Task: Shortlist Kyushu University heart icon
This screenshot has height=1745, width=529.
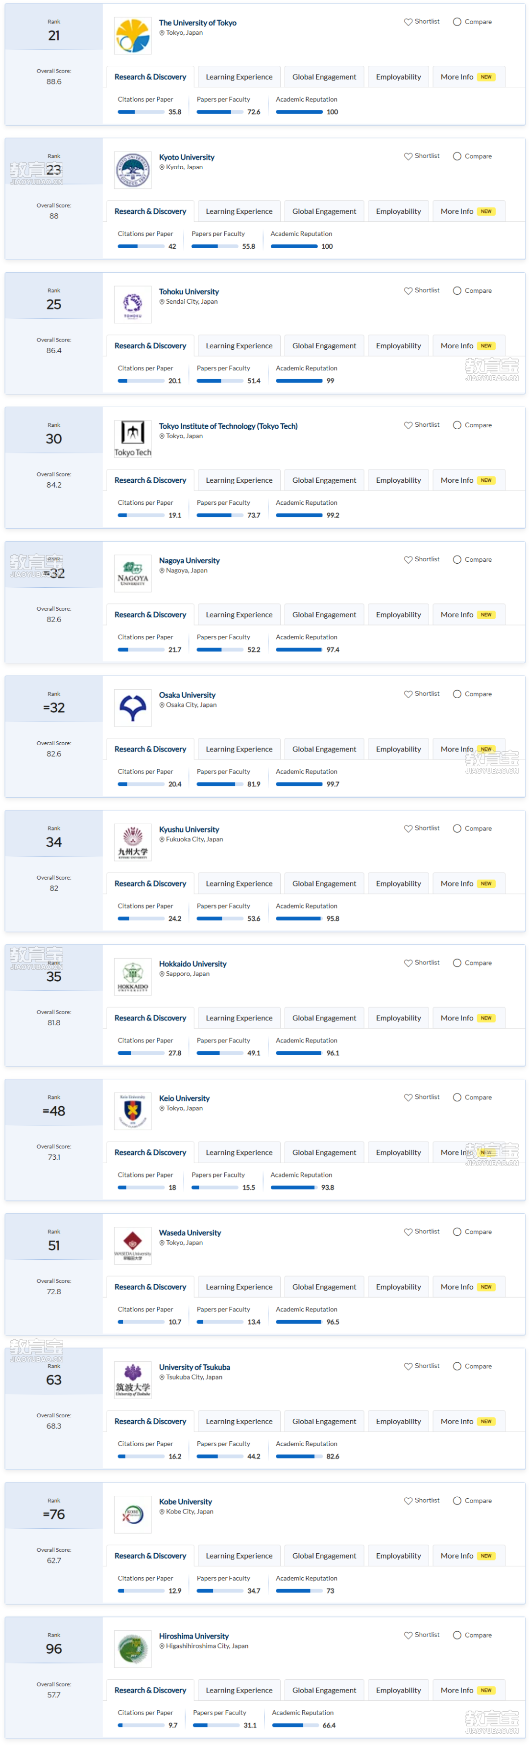Action: click(x=408, y=829)
